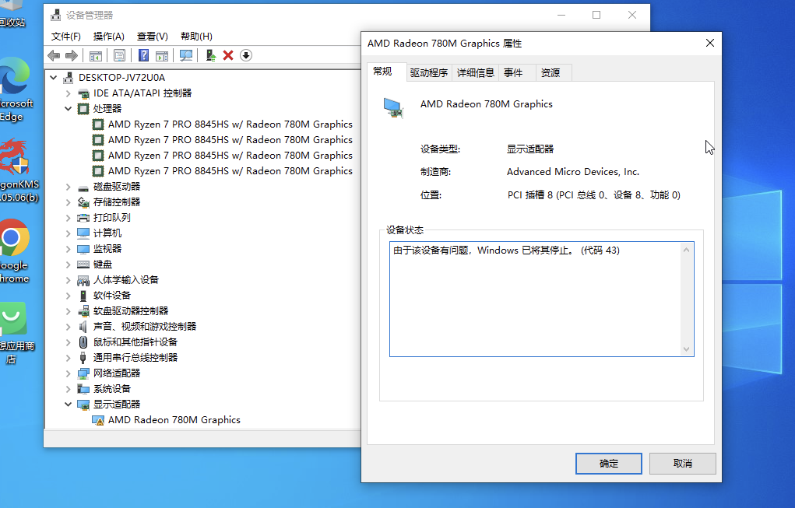795x508 pixels.
Task: Expand the 计算机 node
Action: pyautogui.click(x=68, y=233)
